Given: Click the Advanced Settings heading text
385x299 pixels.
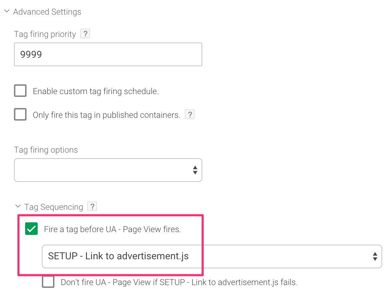Looking at the screenshot, I should click(47, 12).
